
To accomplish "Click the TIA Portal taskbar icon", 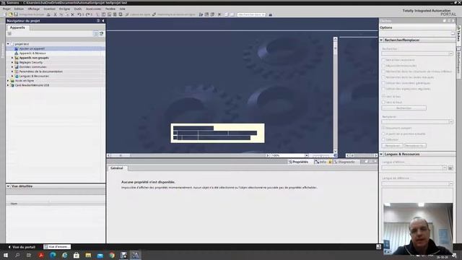I will [135, 255].
